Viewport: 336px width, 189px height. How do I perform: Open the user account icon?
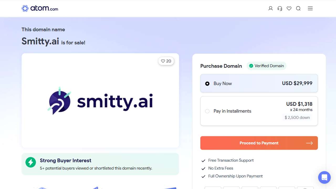271,8
